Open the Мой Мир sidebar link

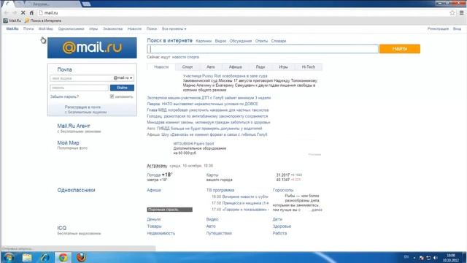(68, 143)
